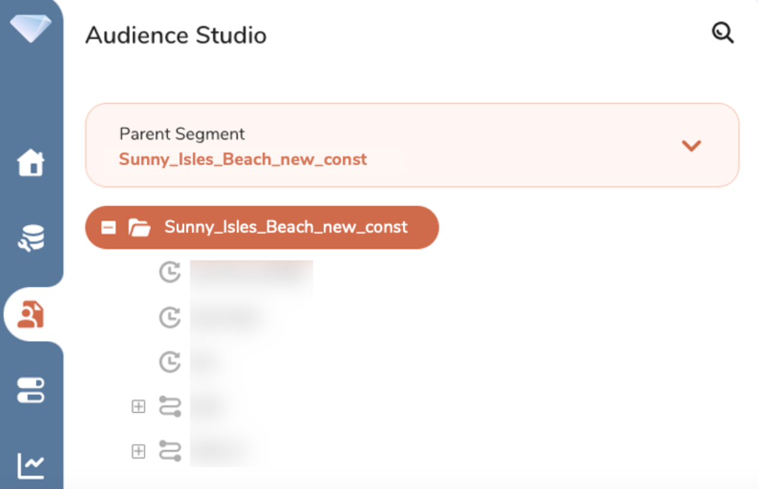Expand the last journey item with plus
The height and width of the screenshot is (489, 758).
pos(138,451)
